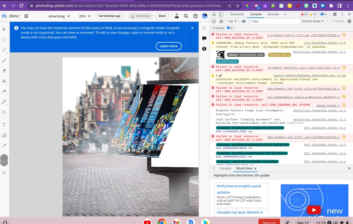353x224 pixels.
Task: Select the Eyedropper tool
Action: pyautogui.click(x=4, y=146)
